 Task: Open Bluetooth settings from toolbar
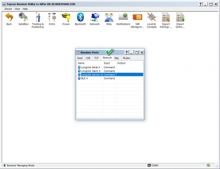tap(80, 17)
